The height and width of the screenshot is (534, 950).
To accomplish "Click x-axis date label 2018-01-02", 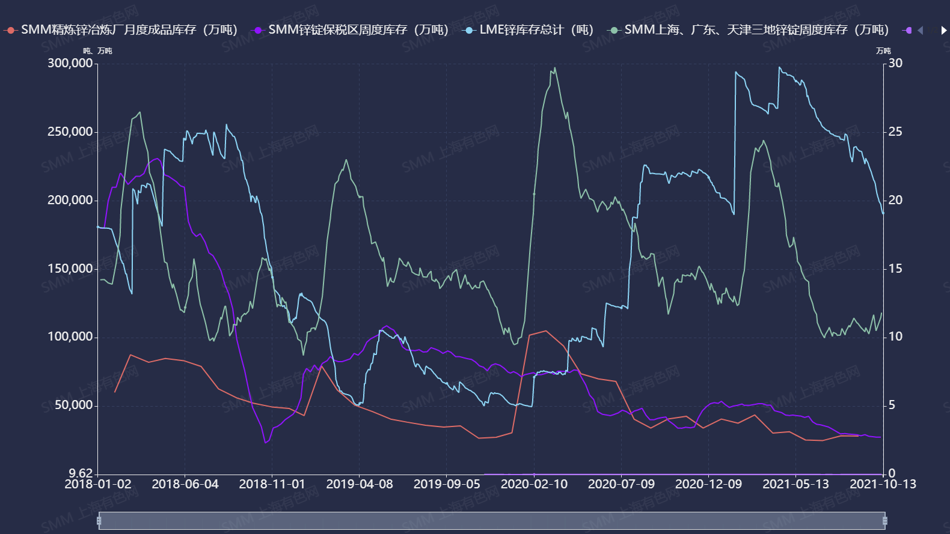I will [98, 484].
